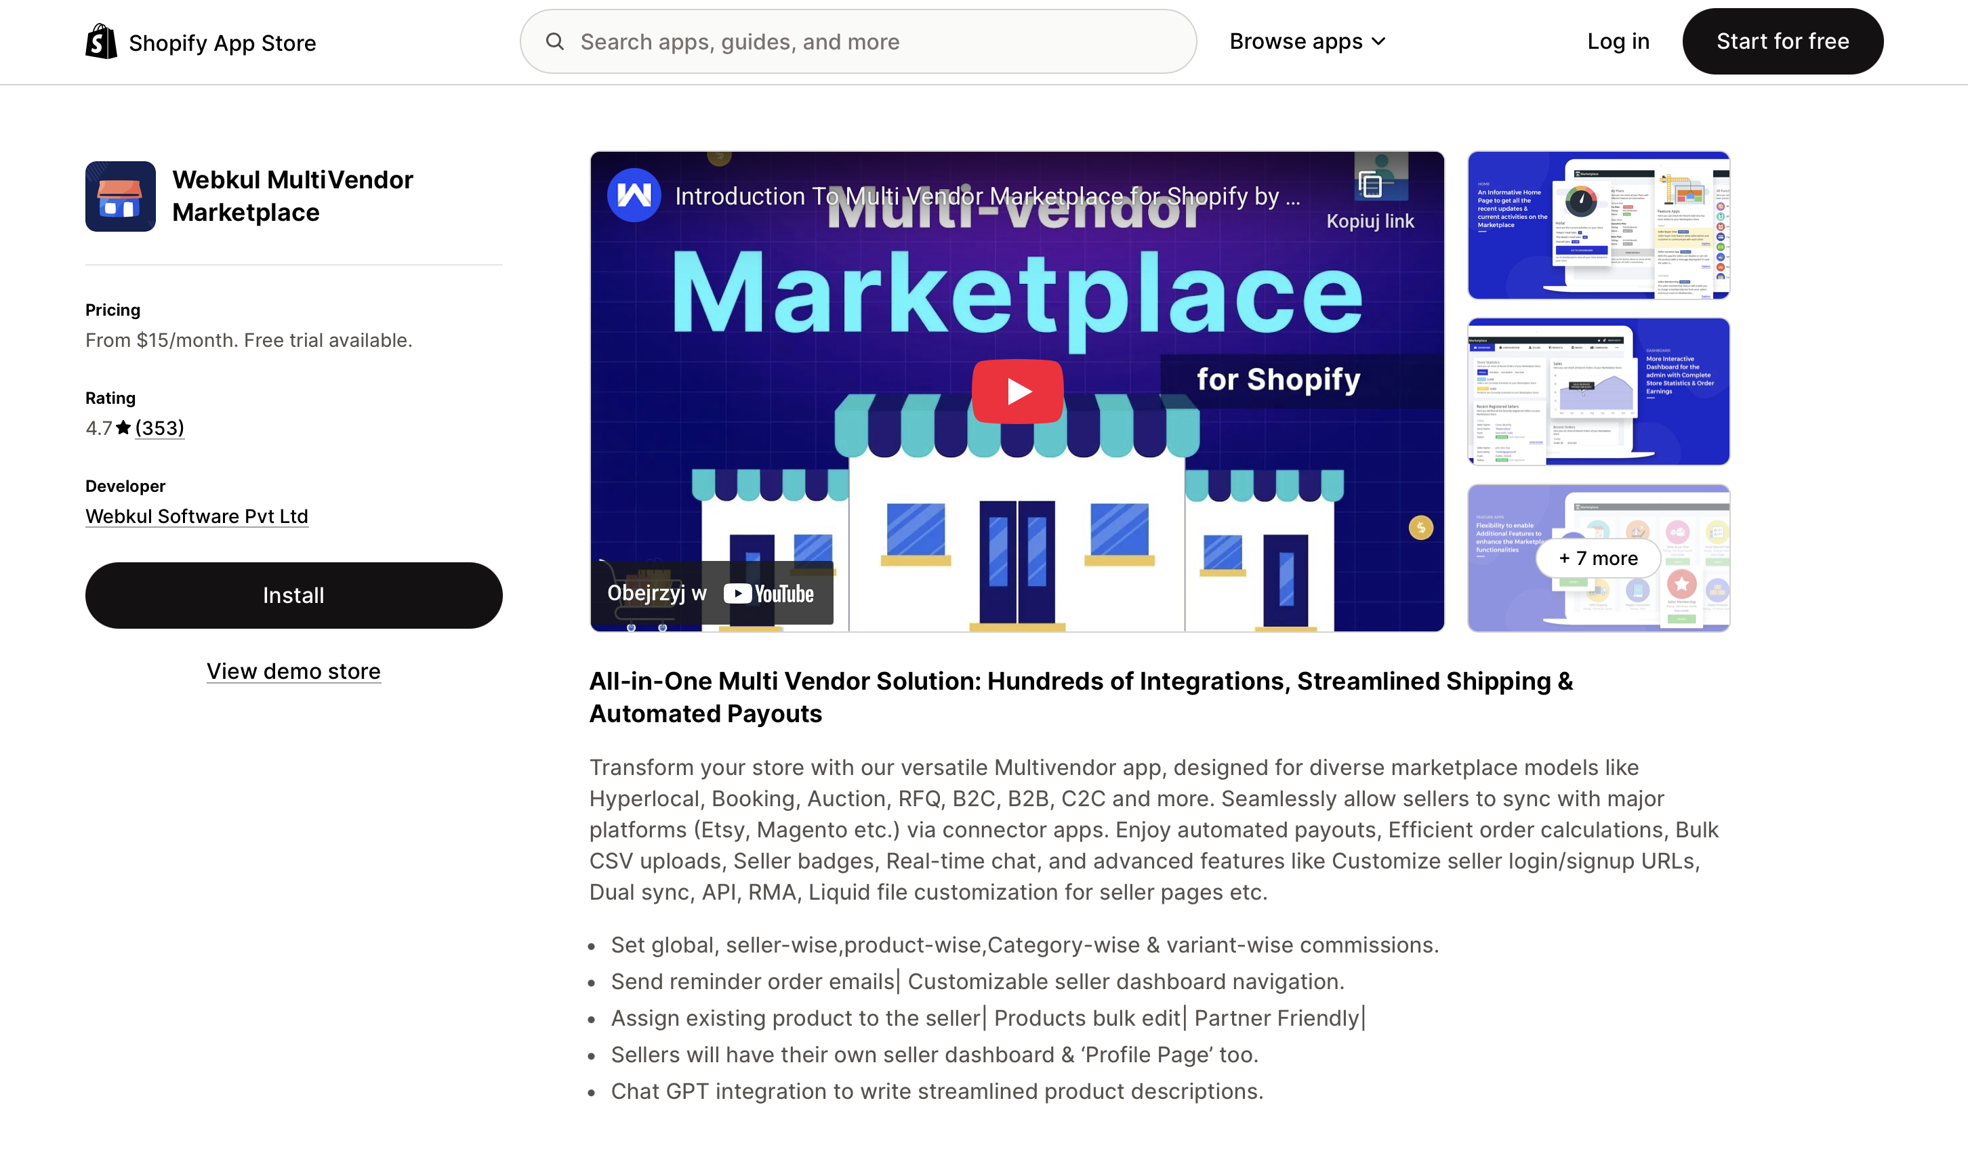Screen dimensions: 1968x1149
Task: Click the rating star icon
Action: pyautogui.click(x=123, y=427)
